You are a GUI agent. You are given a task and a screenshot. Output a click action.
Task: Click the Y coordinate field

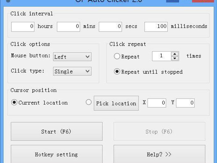pos(185,103)
